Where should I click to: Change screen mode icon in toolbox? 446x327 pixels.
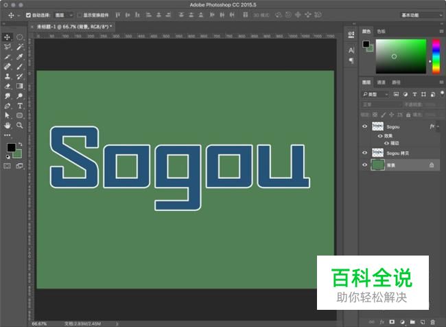[x=20, y=166]
